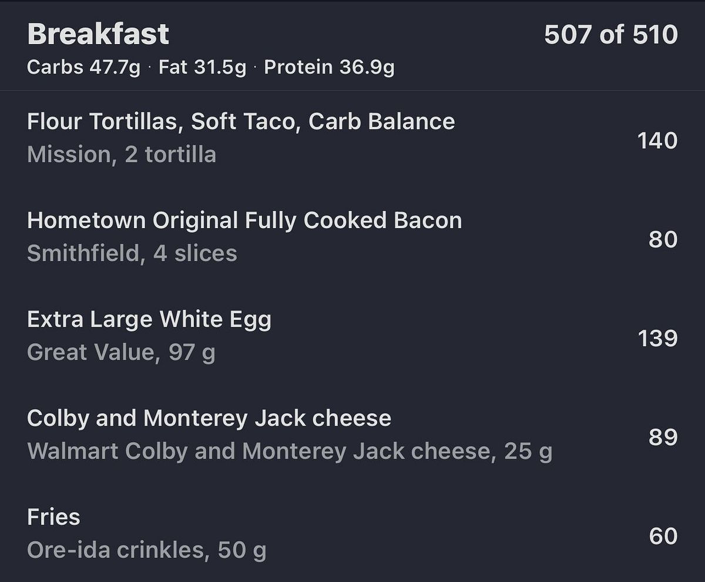705x582 pixels.
Task: Tap the Carbs 47.7g macro label
Action: [x=83, y=68]
